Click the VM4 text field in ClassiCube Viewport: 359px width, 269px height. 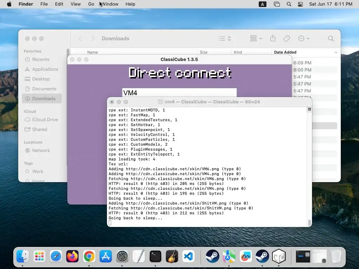(x=179, y=92)
